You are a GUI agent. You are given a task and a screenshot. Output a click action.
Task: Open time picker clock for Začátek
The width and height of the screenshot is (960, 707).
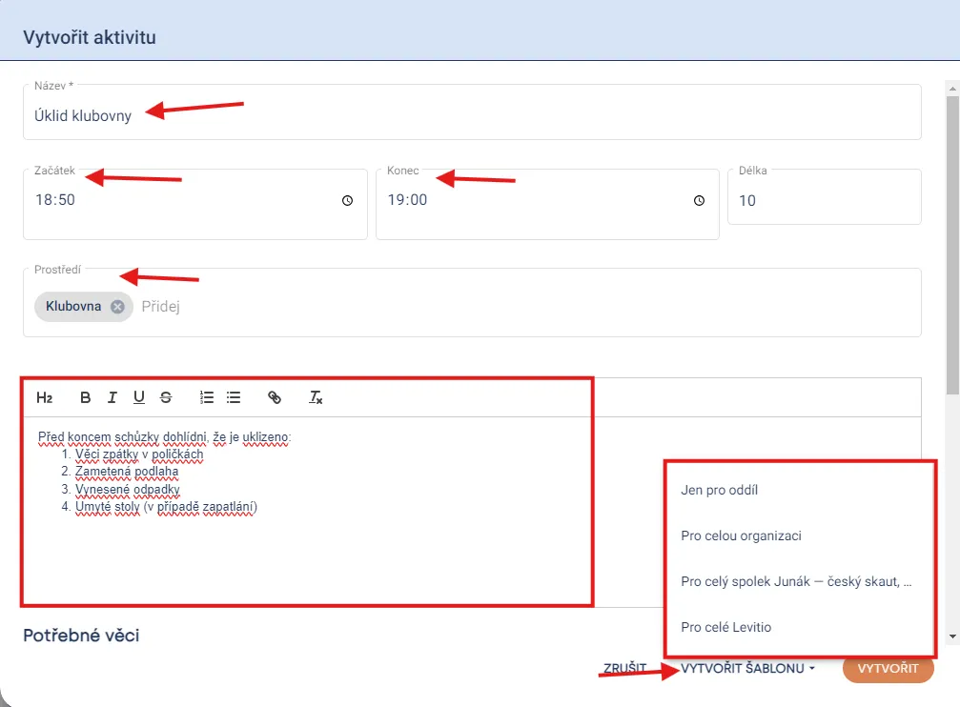pyautogui.click(x=347, y=201)
